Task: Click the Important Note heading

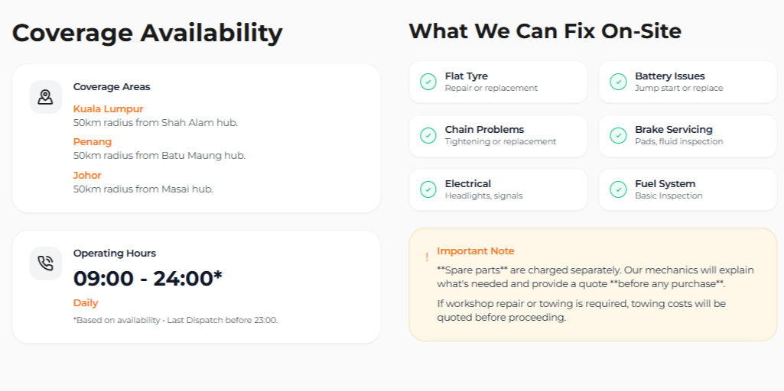Action: coord(476,251)
